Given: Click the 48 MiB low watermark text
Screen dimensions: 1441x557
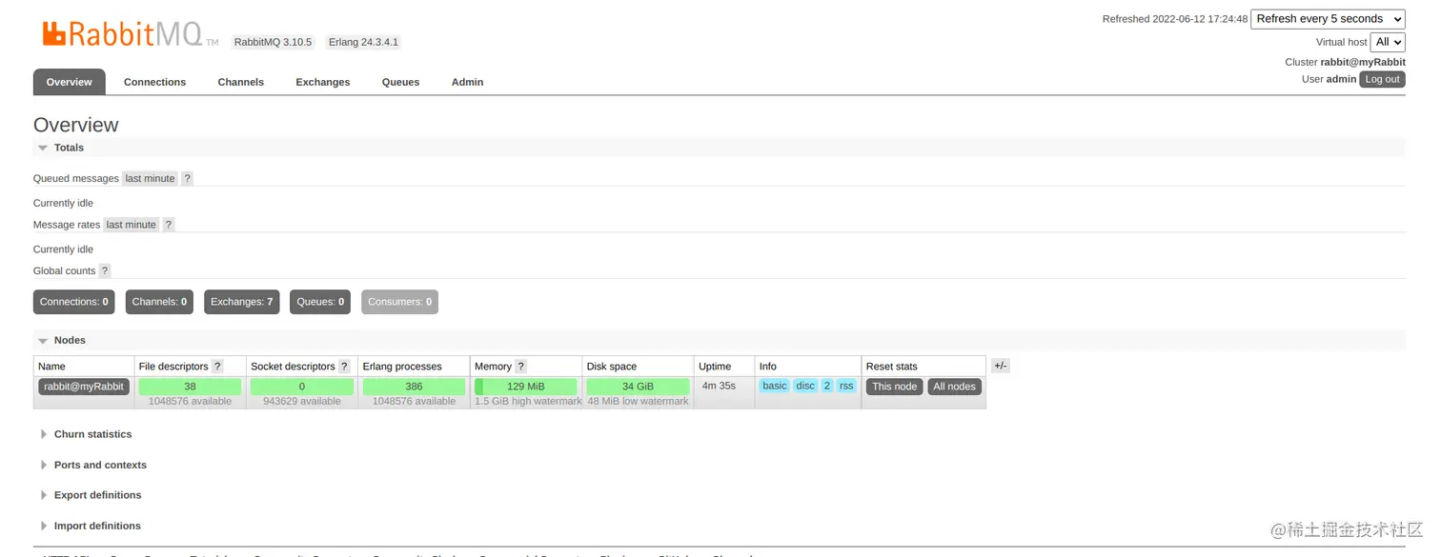Looking at the screenshot, I should [x=638, y=402].
